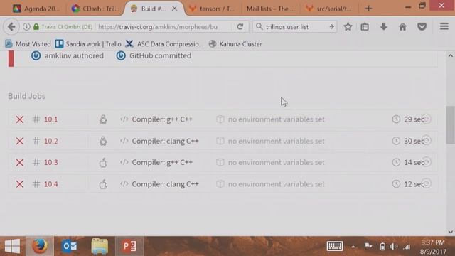Submit search with arrow in search box
Image resolution: width=455 pixels, height=256 pixels.
[x=331, y=27]
